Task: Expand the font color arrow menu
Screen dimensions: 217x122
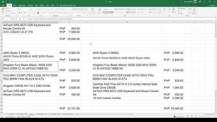Action: coord(40,13)
